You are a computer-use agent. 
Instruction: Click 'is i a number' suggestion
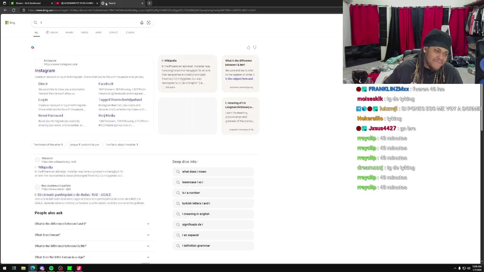point(213,193)
